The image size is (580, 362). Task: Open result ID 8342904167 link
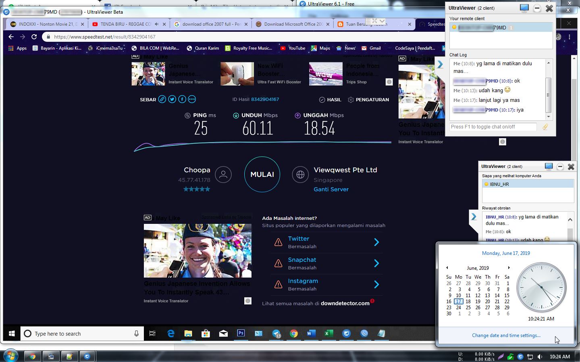pyautogui.click(x=265, y=99)
